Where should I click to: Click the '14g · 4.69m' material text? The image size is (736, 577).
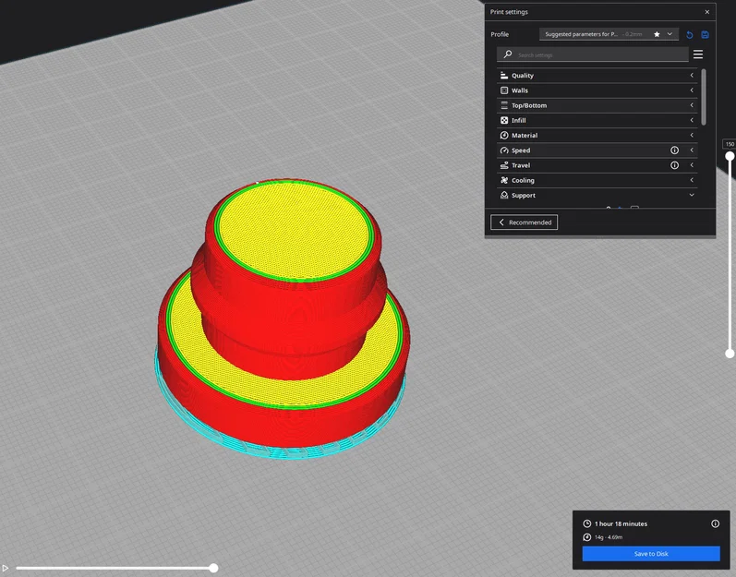(609, 537)
